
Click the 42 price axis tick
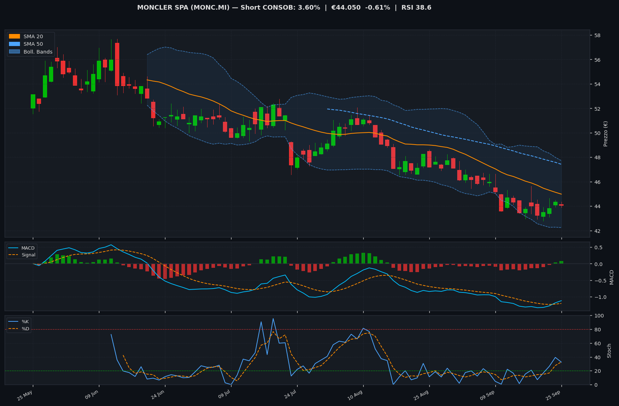pos(597,231)
